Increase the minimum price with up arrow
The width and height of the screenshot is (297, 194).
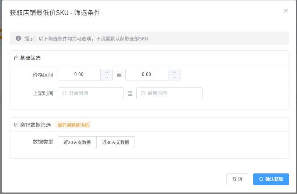click(107, 72)
